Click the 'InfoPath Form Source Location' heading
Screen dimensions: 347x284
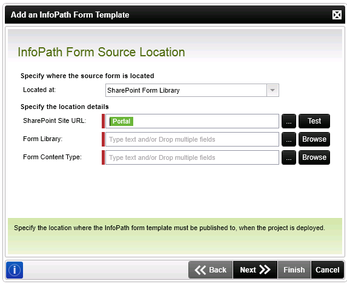click(101, 52)
